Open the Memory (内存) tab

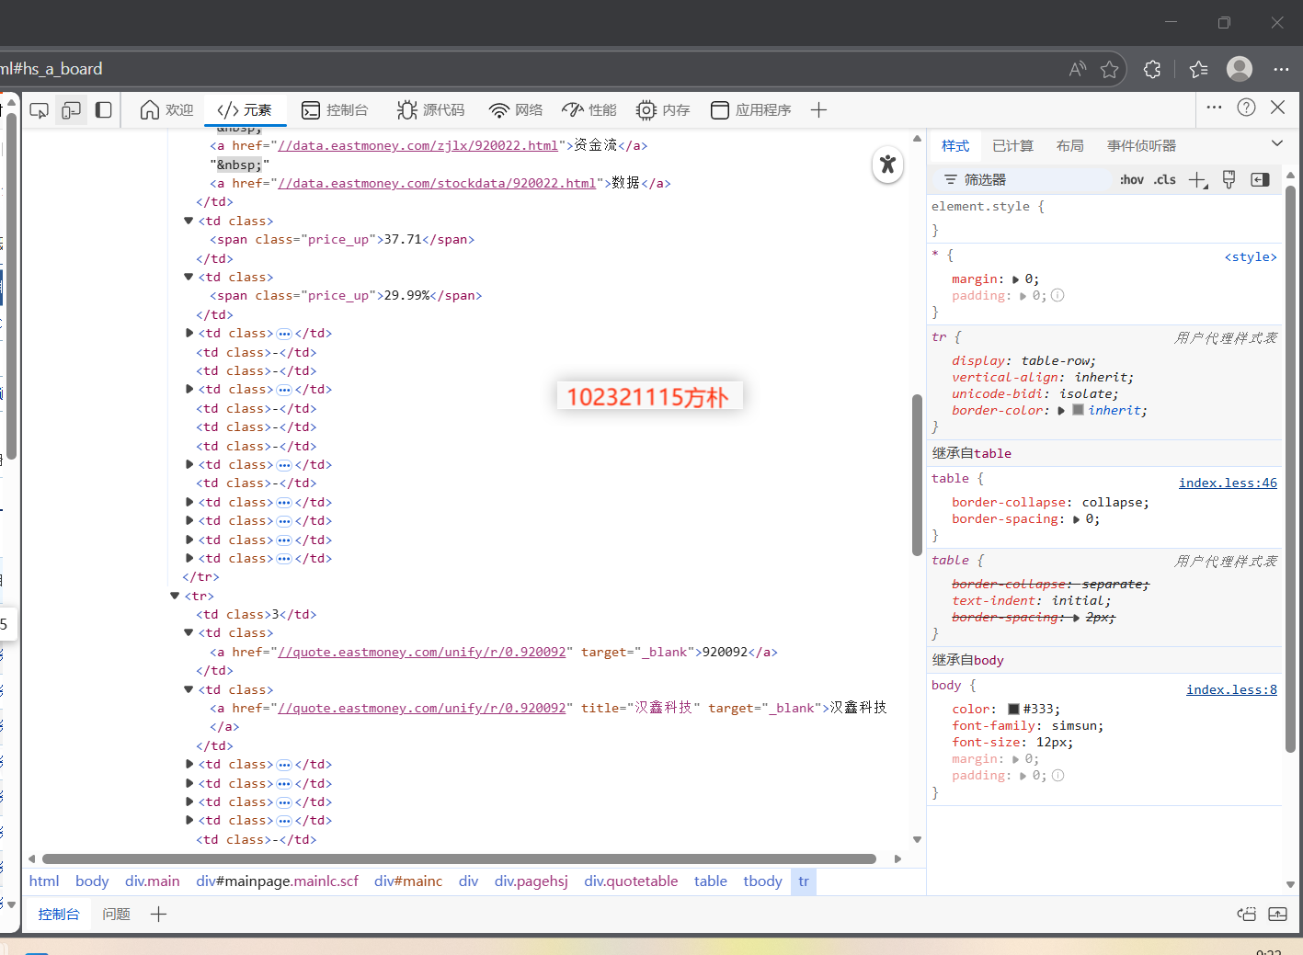[x=663, y=110]
